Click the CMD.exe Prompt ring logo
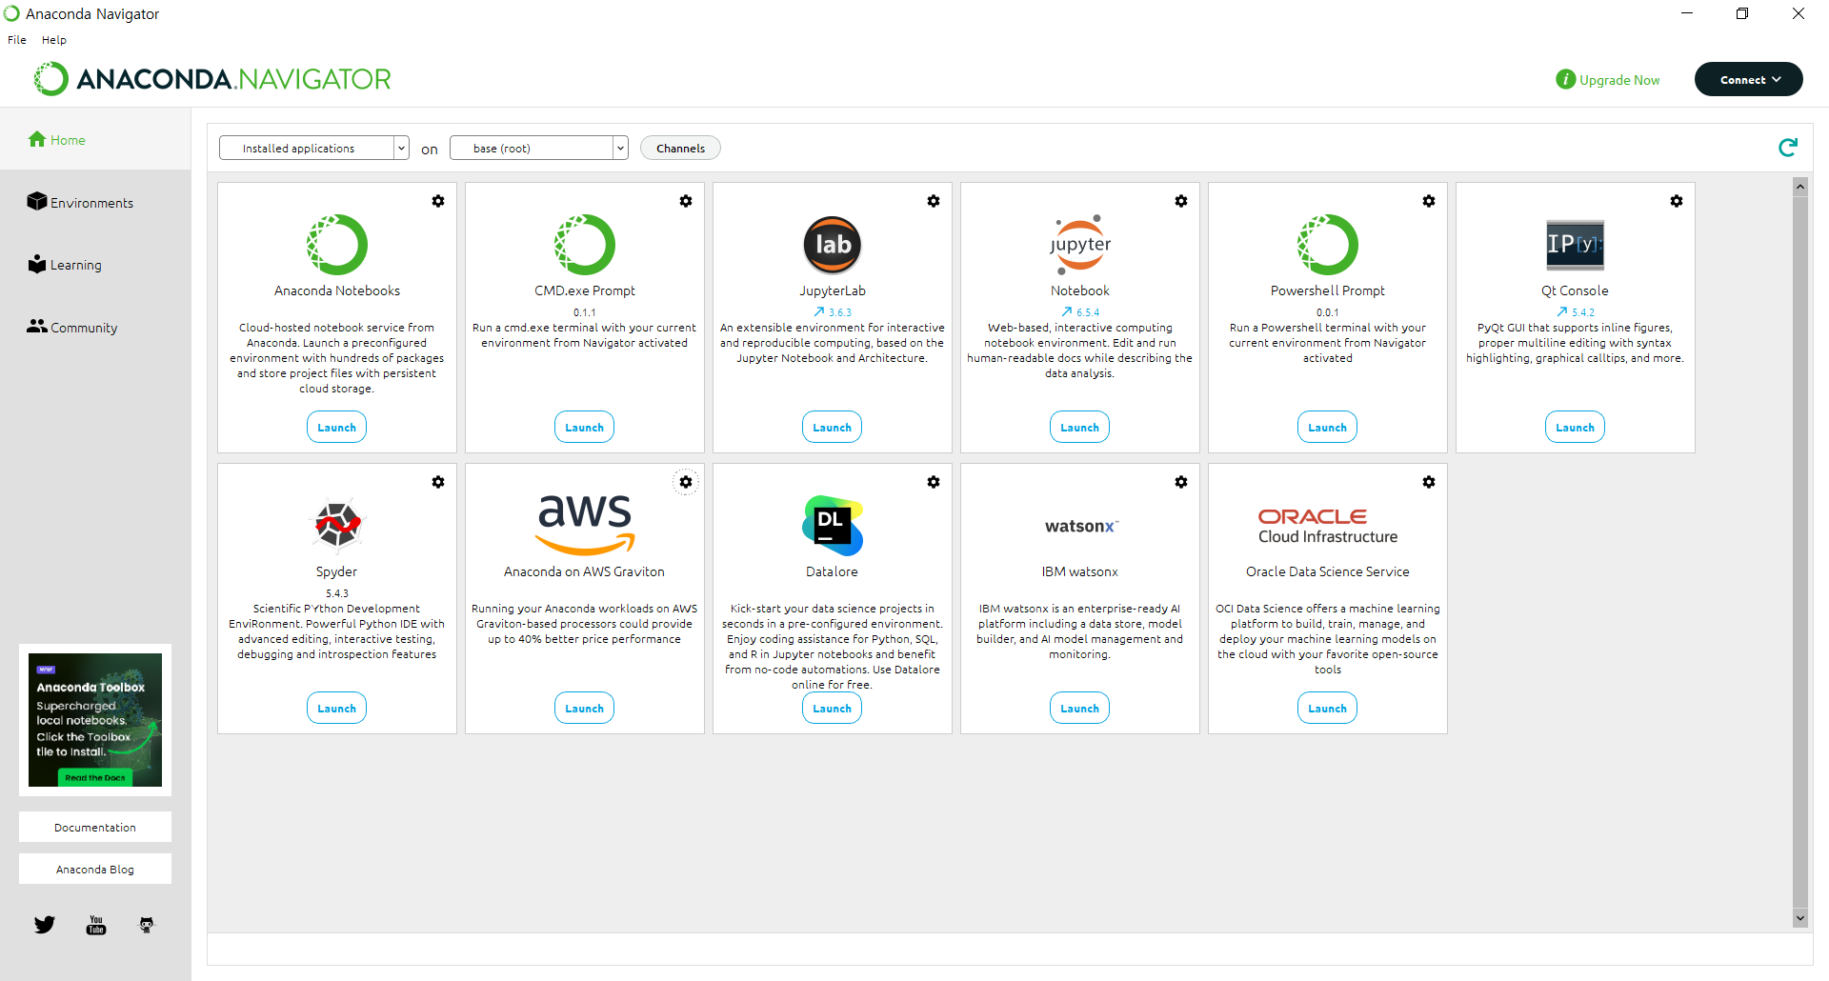Screen dimensions: 1829x981 tap(585, 245)
